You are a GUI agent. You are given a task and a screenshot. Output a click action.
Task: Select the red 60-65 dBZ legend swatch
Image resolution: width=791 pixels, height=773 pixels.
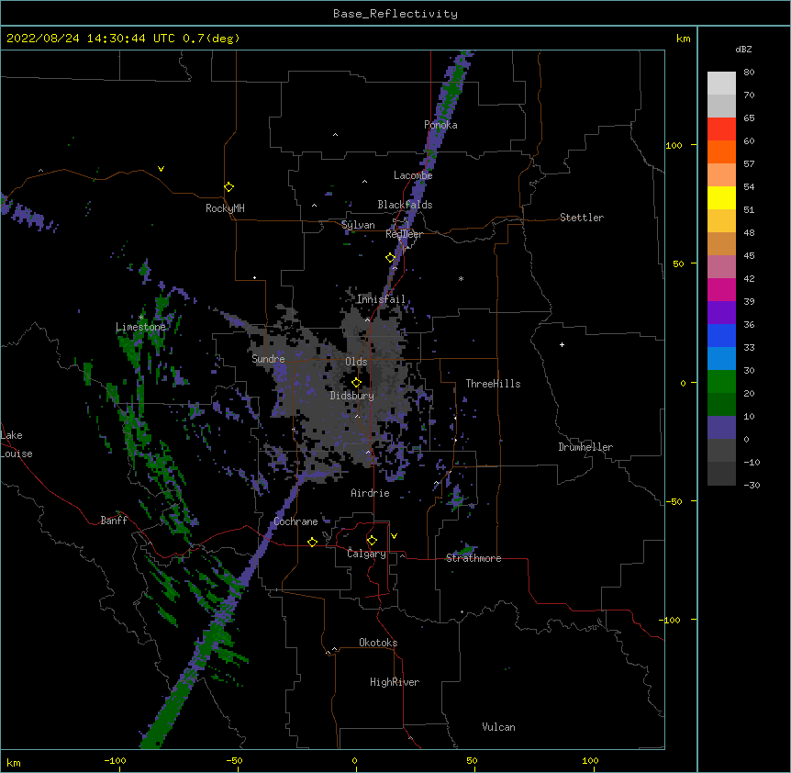[x=721, y=129]
